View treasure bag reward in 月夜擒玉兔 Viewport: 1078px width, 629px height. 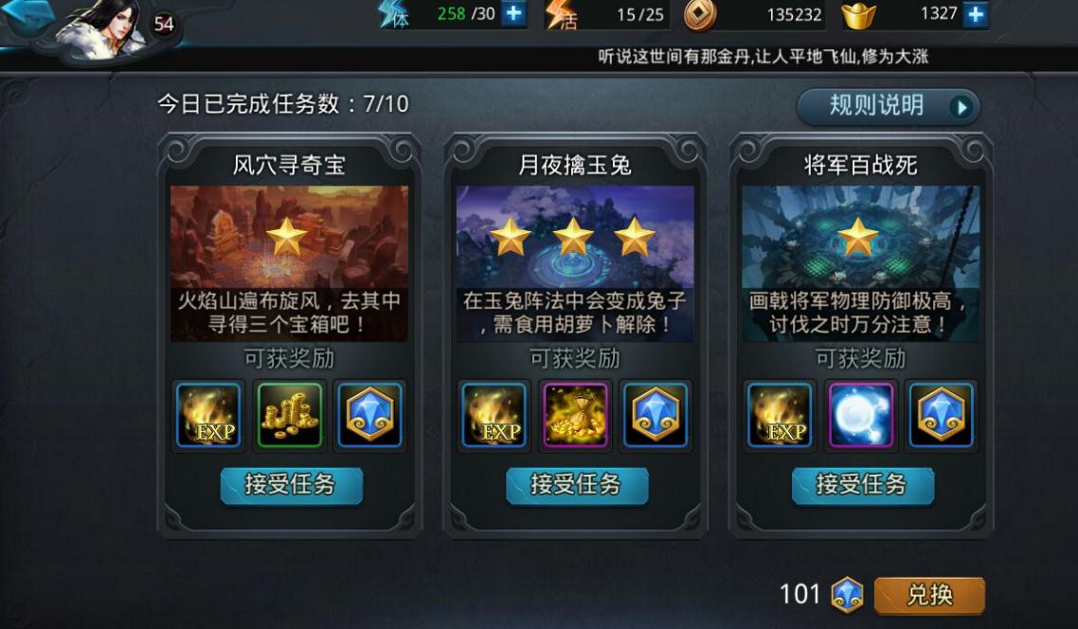[575, 415]
